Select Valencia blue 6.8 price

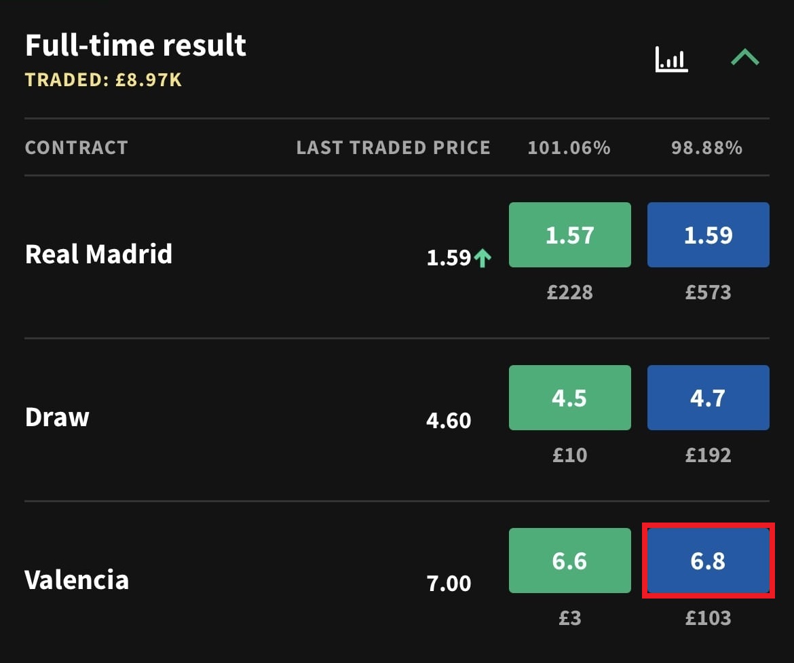pos(708,561)
